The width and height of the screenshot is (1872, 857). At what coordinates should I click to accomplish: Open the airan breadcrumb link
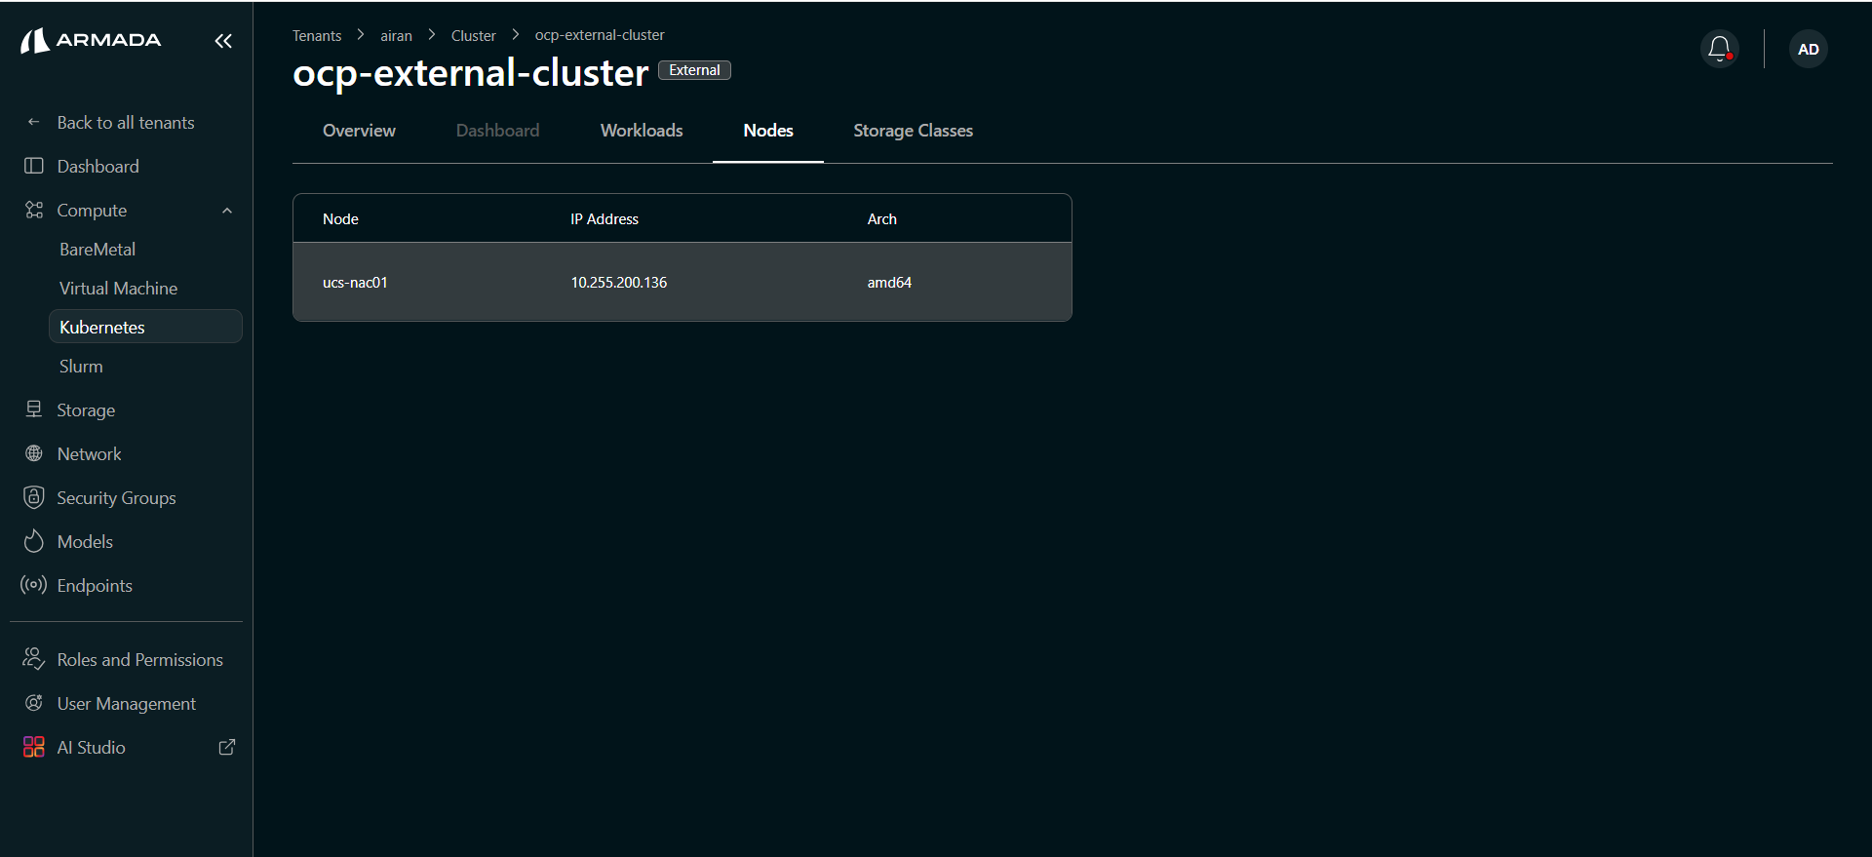point(396,35)
